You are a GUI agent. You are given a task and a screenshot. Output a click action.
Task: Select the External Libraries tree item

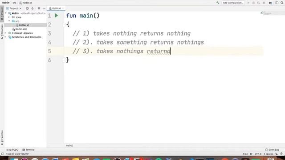click(x=22, y=33)
